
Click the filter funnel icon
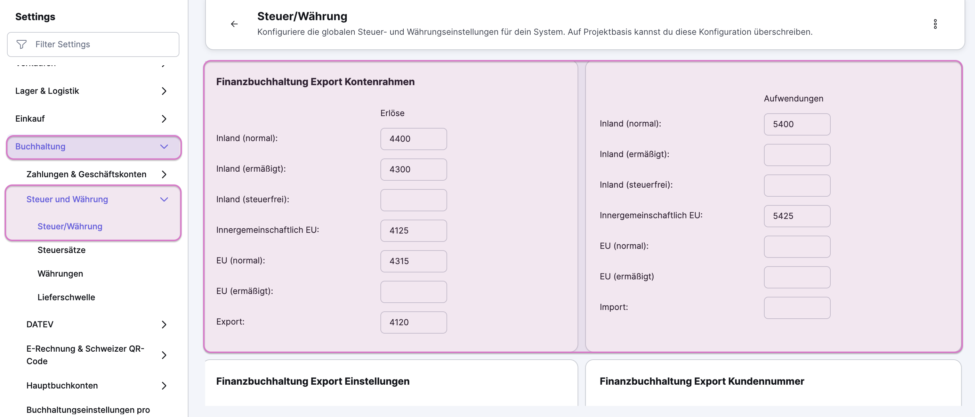point(22,44)
